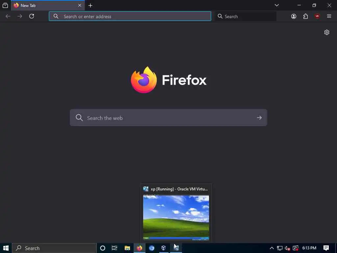Minimize the Firefox window
Viewport: 337px width, 253px height.
299,5
